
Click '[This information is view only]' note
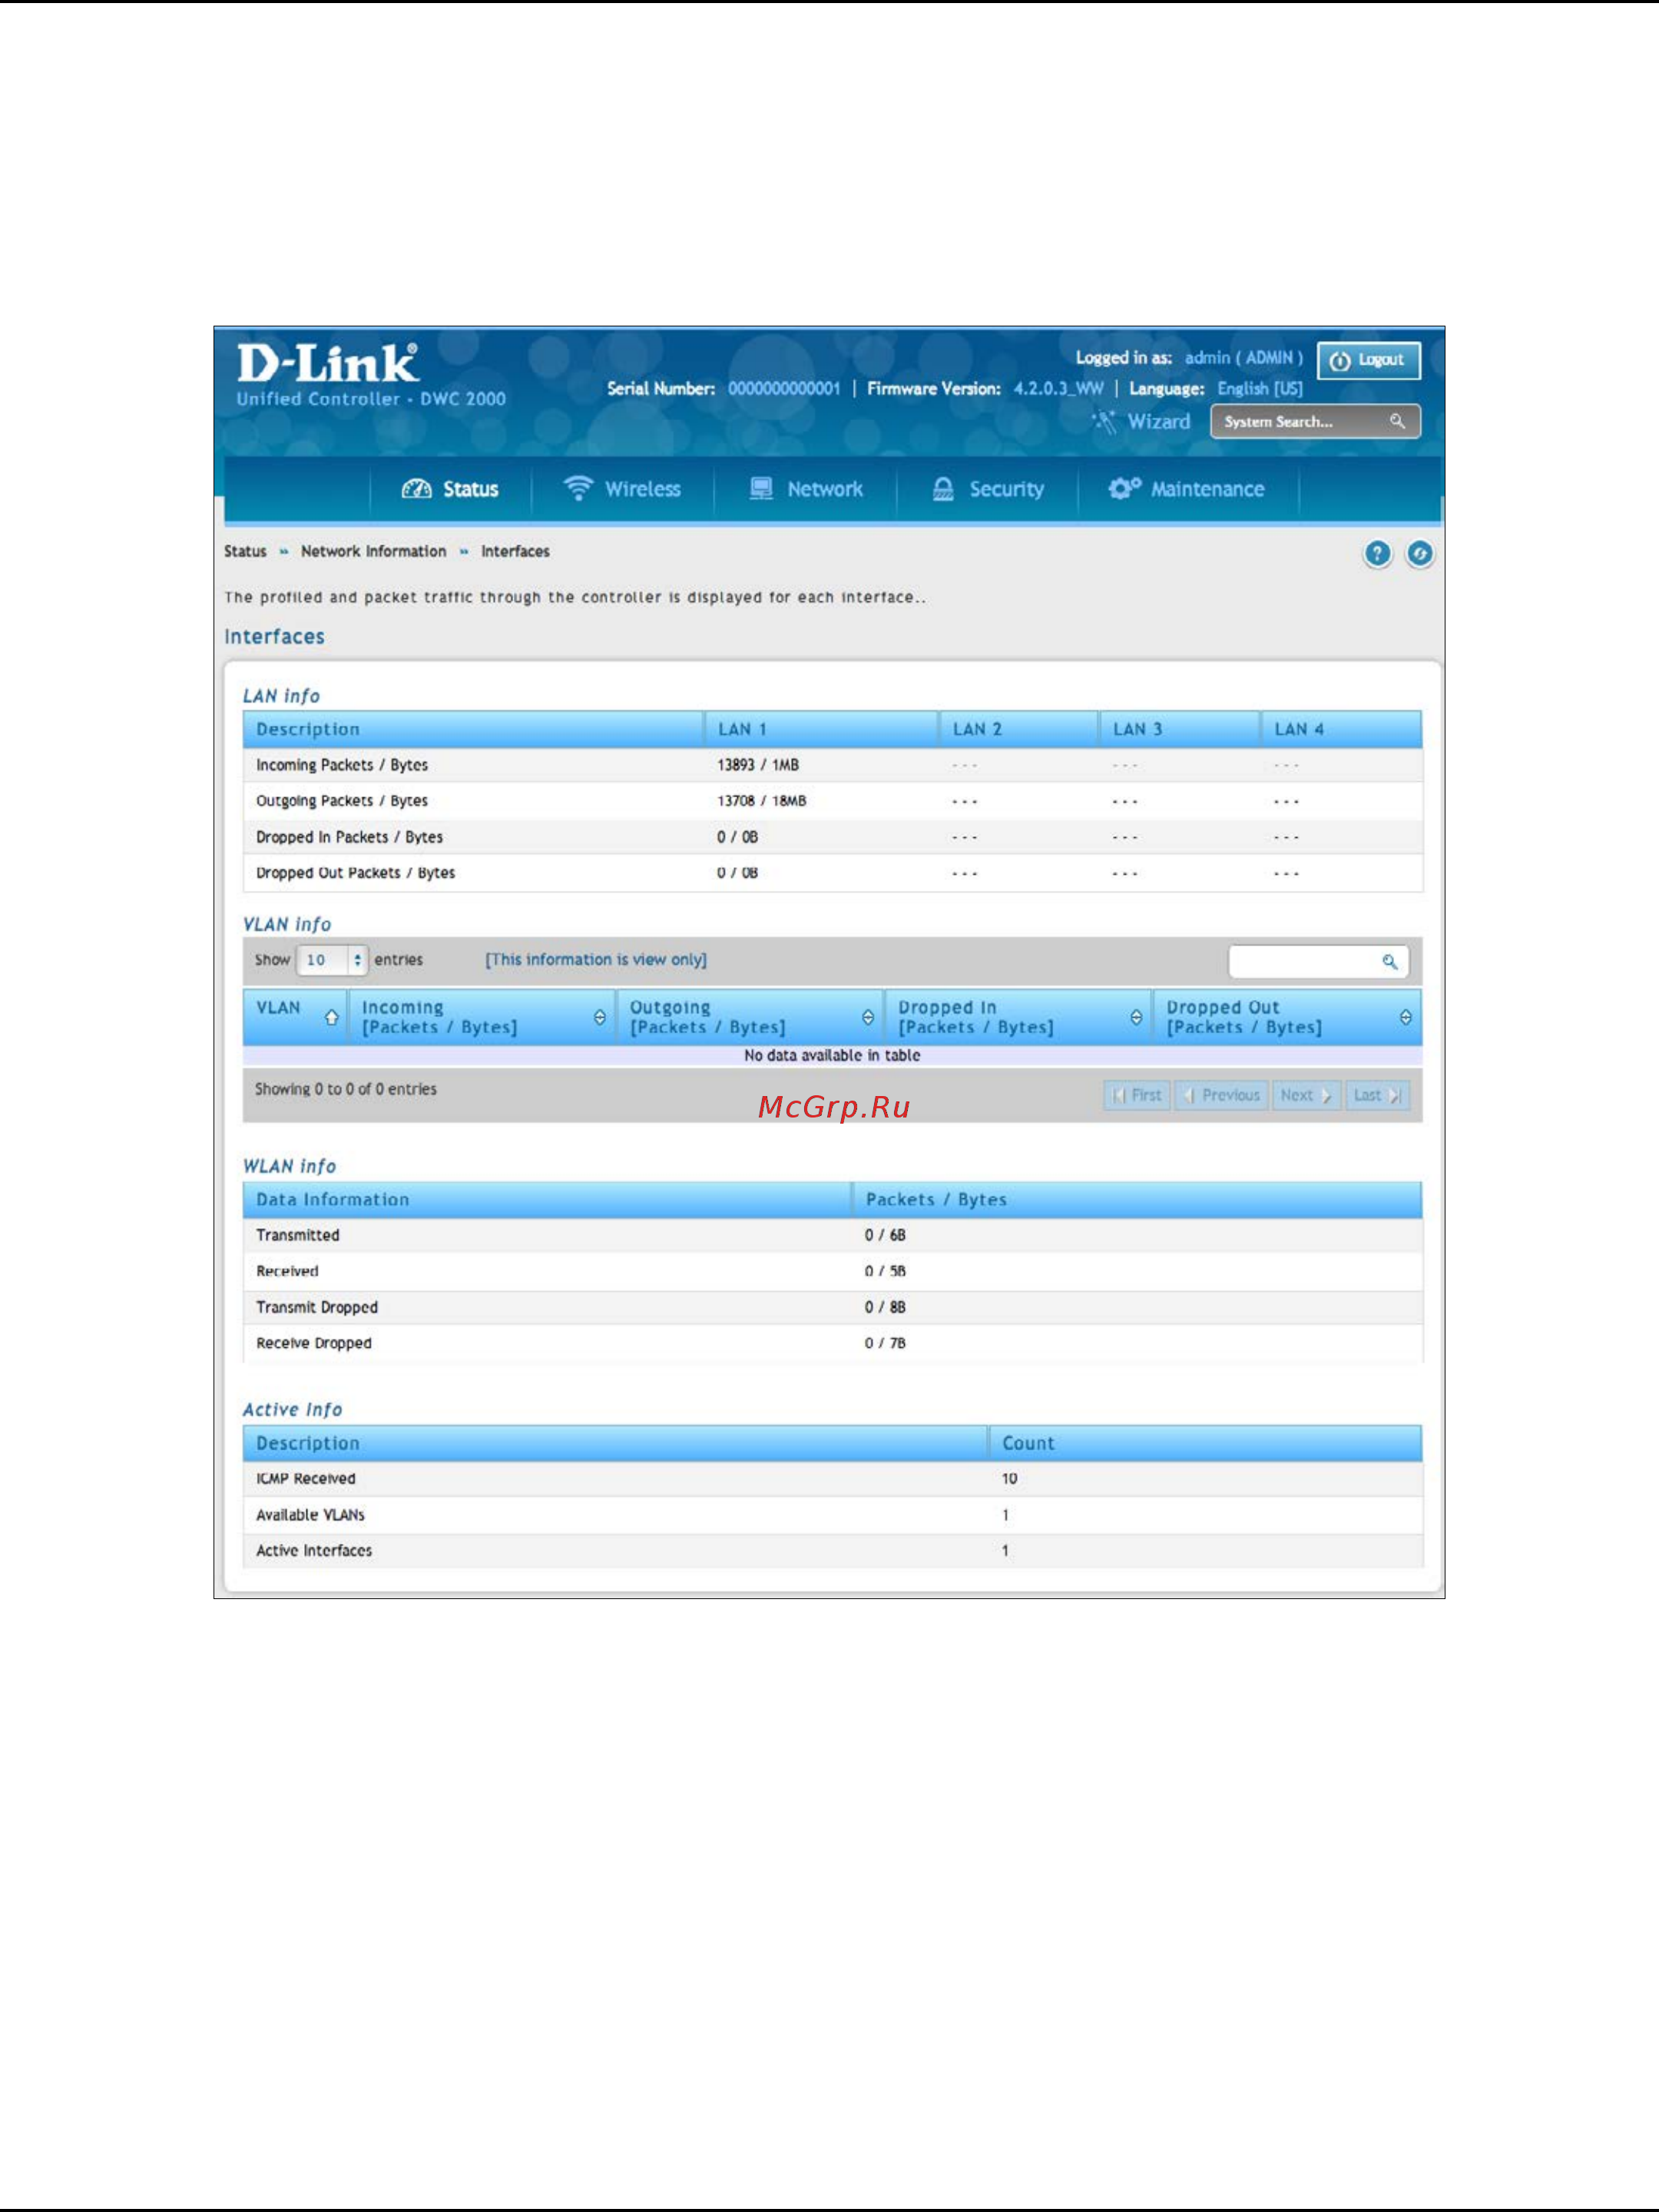[x=596, y=960]
